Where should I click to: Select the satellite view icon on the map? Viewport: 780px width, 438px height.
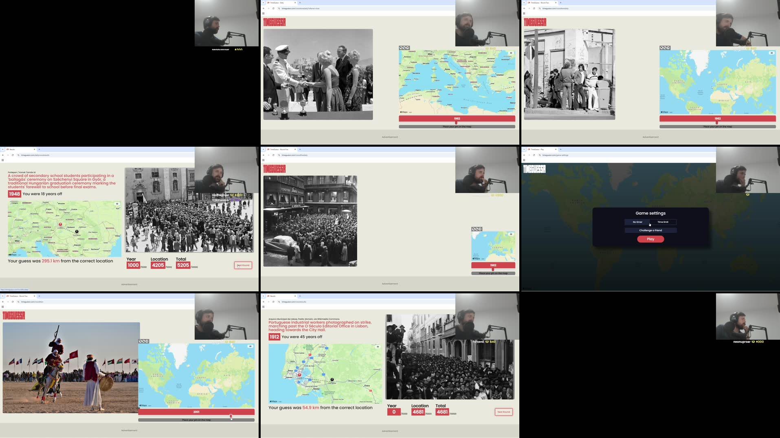510,53
